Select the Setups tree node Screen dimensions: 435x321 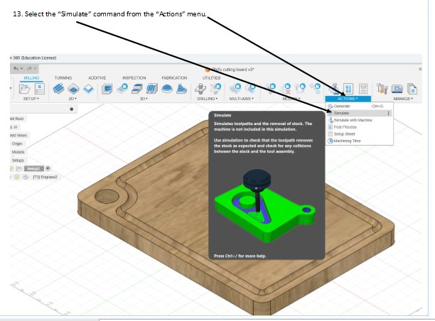(18, 160)
